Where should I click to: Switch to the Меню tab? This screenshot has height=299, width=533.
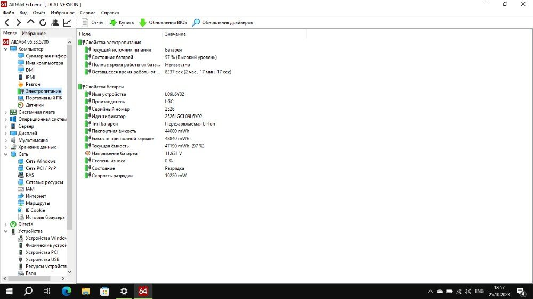pos(10,33)
